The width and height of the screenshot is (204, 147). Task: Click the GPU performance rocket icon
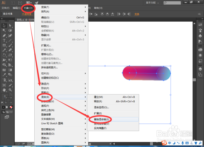(x=36, y=3)
